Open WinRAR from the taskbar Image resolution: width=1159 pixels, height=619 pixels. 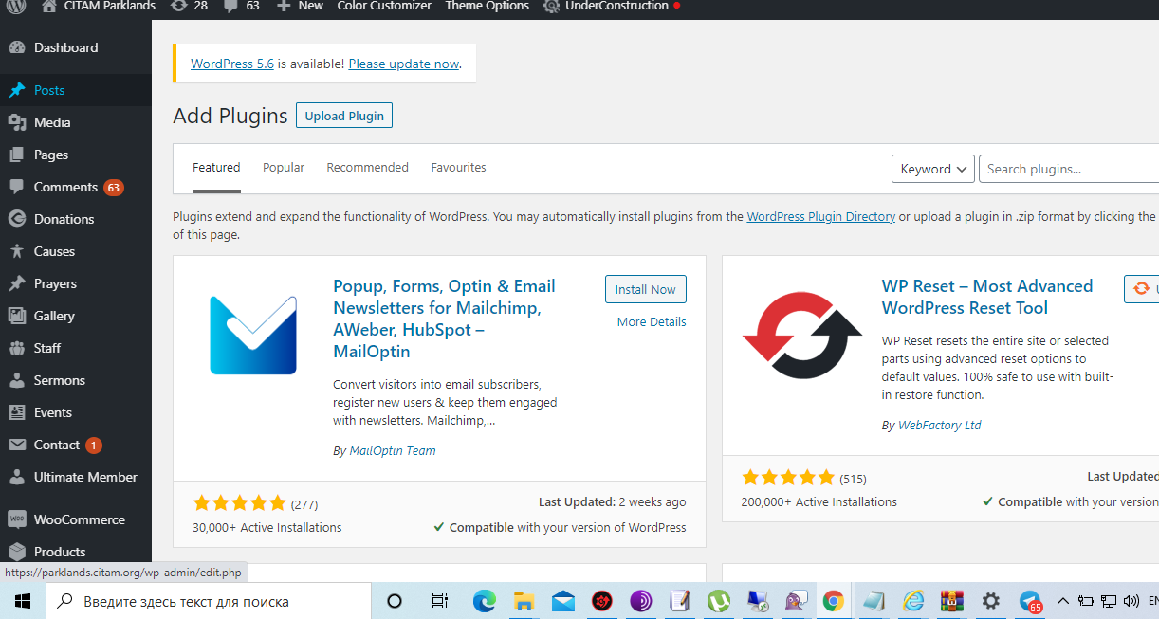(952, 601)
